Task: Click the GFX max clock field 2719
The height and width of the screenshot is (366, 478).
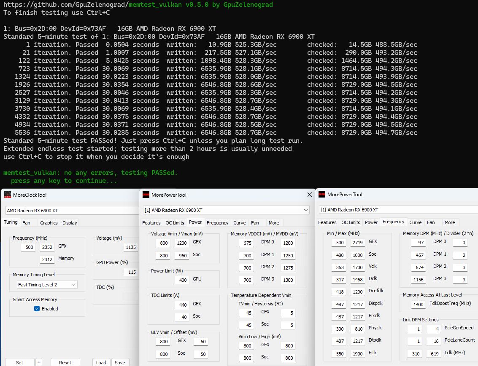Action: pyautogui.click(x=358, y=243)
